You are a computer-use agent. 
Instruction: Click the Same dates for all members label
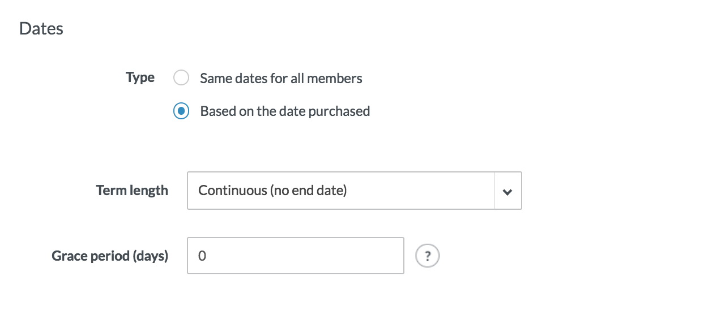pyautogui.click(x=281, y=78)
